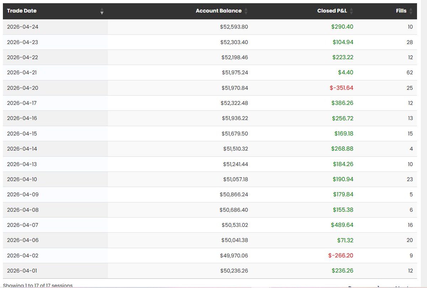Click the $52,322.48 account balance
Image resolution: width=427 pixels, height=288 pixels.
click(x=234, y=103)
